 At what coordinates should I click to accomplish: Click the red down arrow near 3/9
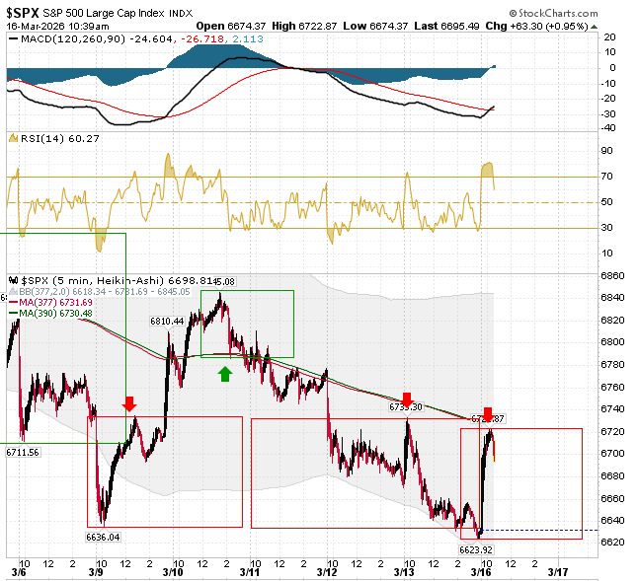tap(129, 403)
